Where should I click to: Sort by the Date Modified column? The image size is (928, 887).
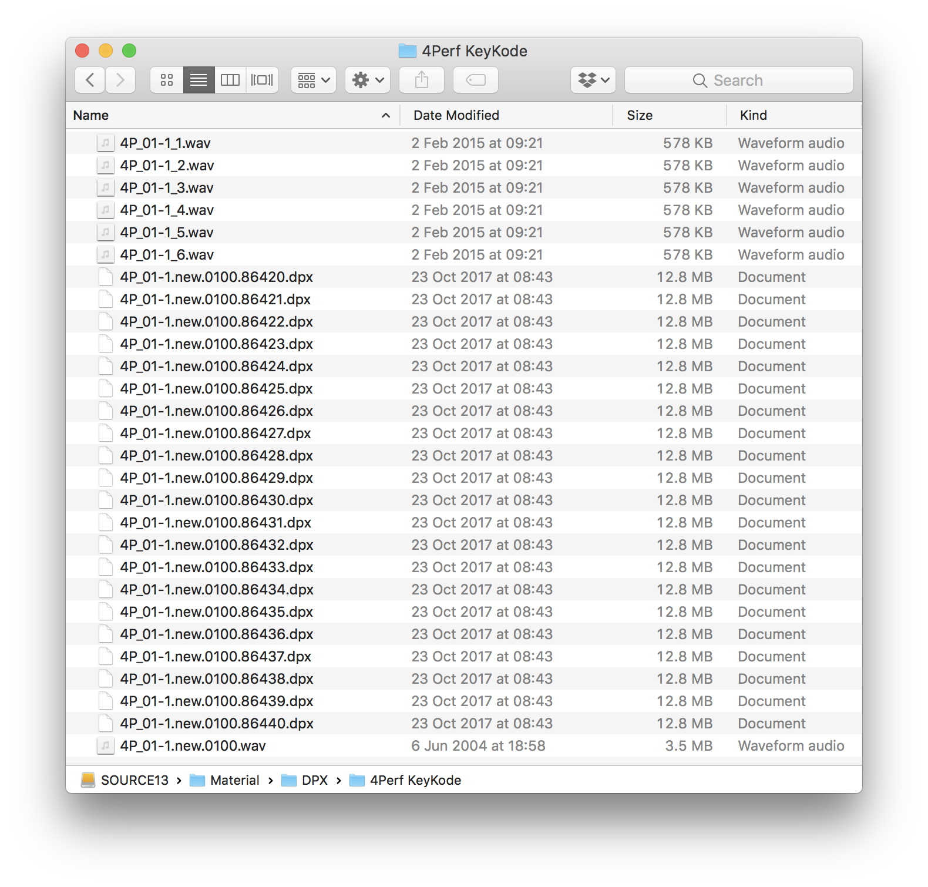pos(506,115)
